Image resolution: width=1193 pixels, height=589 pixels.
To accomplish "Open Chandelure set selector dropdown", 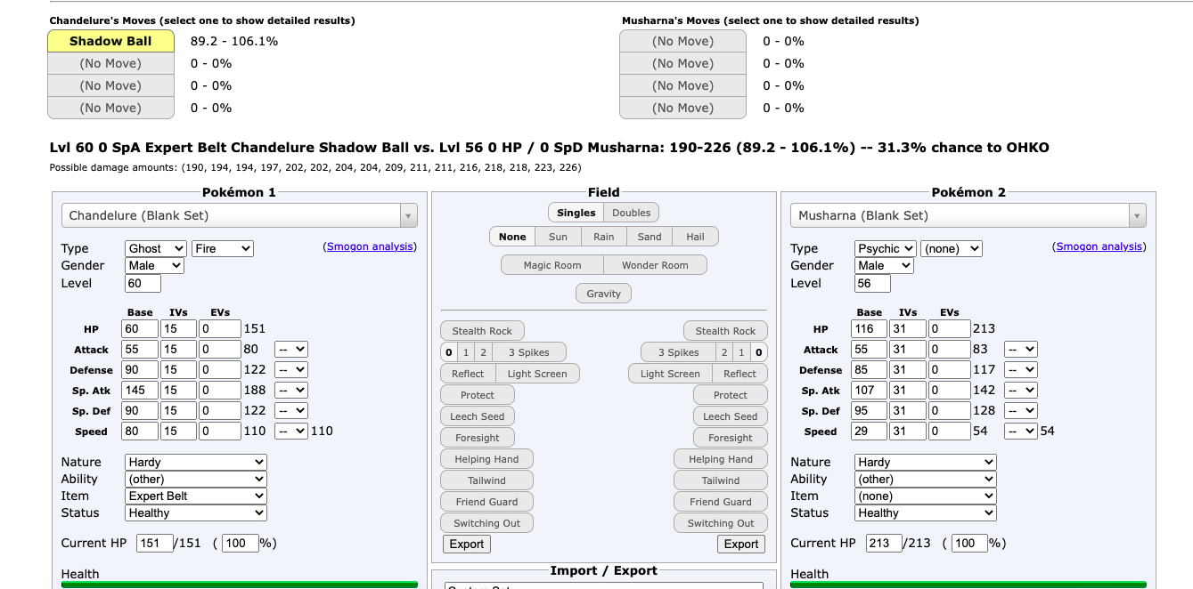I will pos(239,215).
